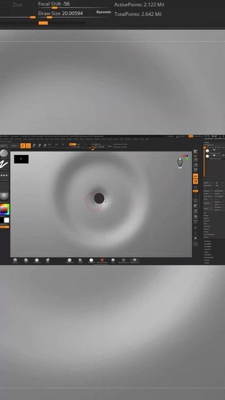
Task: Open the current brush thumbnail selector
Action: click(x=4, y=153)
